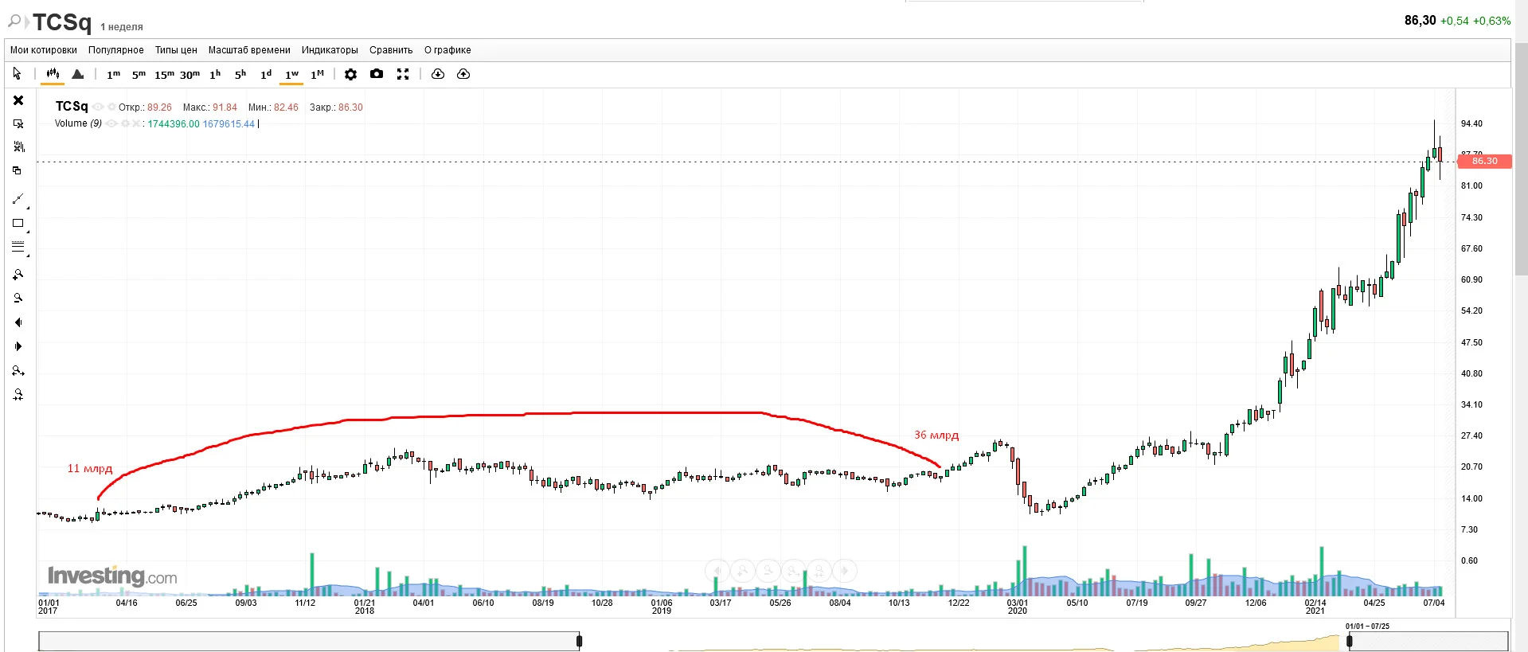Image resolution: width=1528 pixels, height=652 pixels.
Task: Open the Масштаб времени menu
Action: (x=249, y=50)
